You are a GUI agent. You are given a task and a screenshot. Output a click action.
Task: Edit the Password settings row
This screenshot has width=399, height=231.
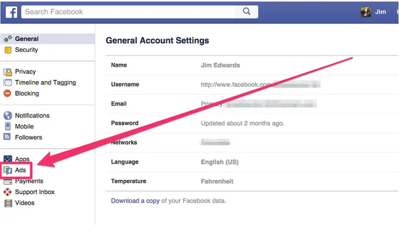[252, 123]
